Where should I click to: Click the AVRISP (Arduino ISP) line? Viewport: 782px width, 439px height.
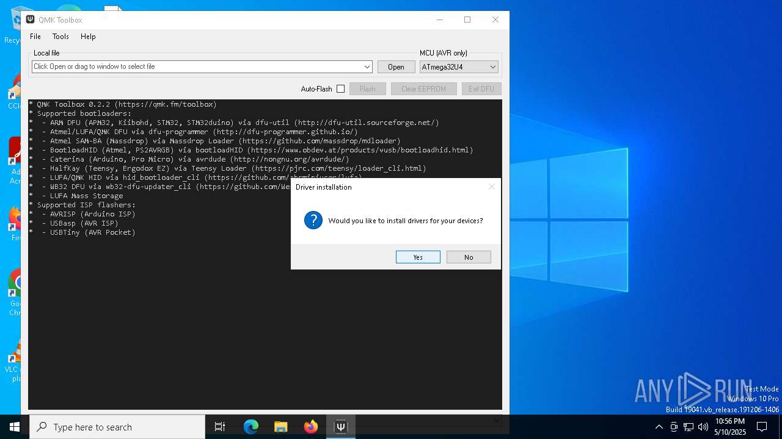point(82,214)
